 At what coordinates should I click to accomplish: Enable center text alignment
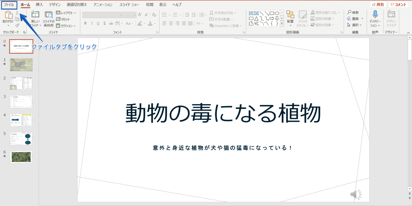[x=171, y=23]
